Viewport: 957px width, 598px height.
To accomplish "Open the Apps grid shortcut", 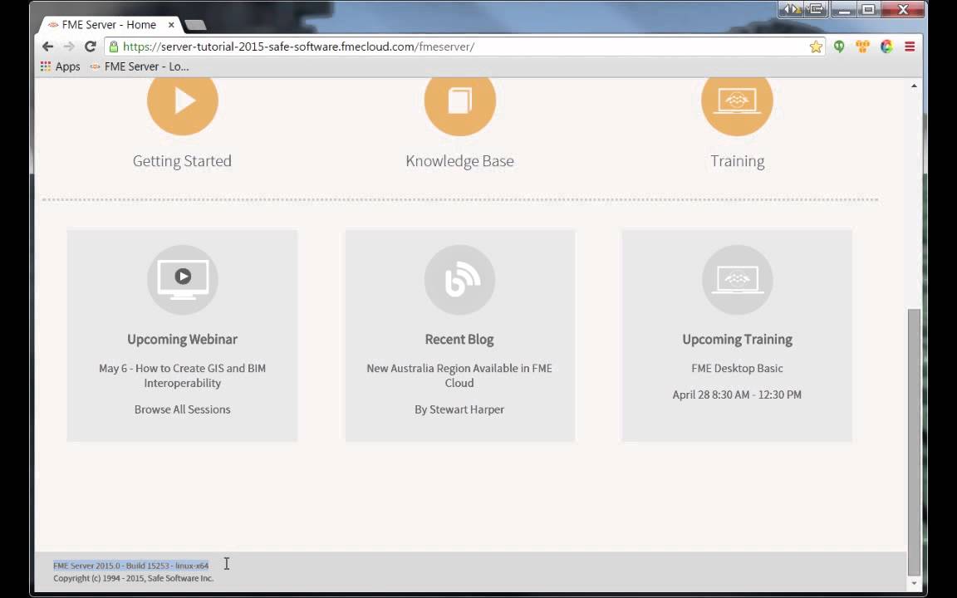I will tap(61, 66).
